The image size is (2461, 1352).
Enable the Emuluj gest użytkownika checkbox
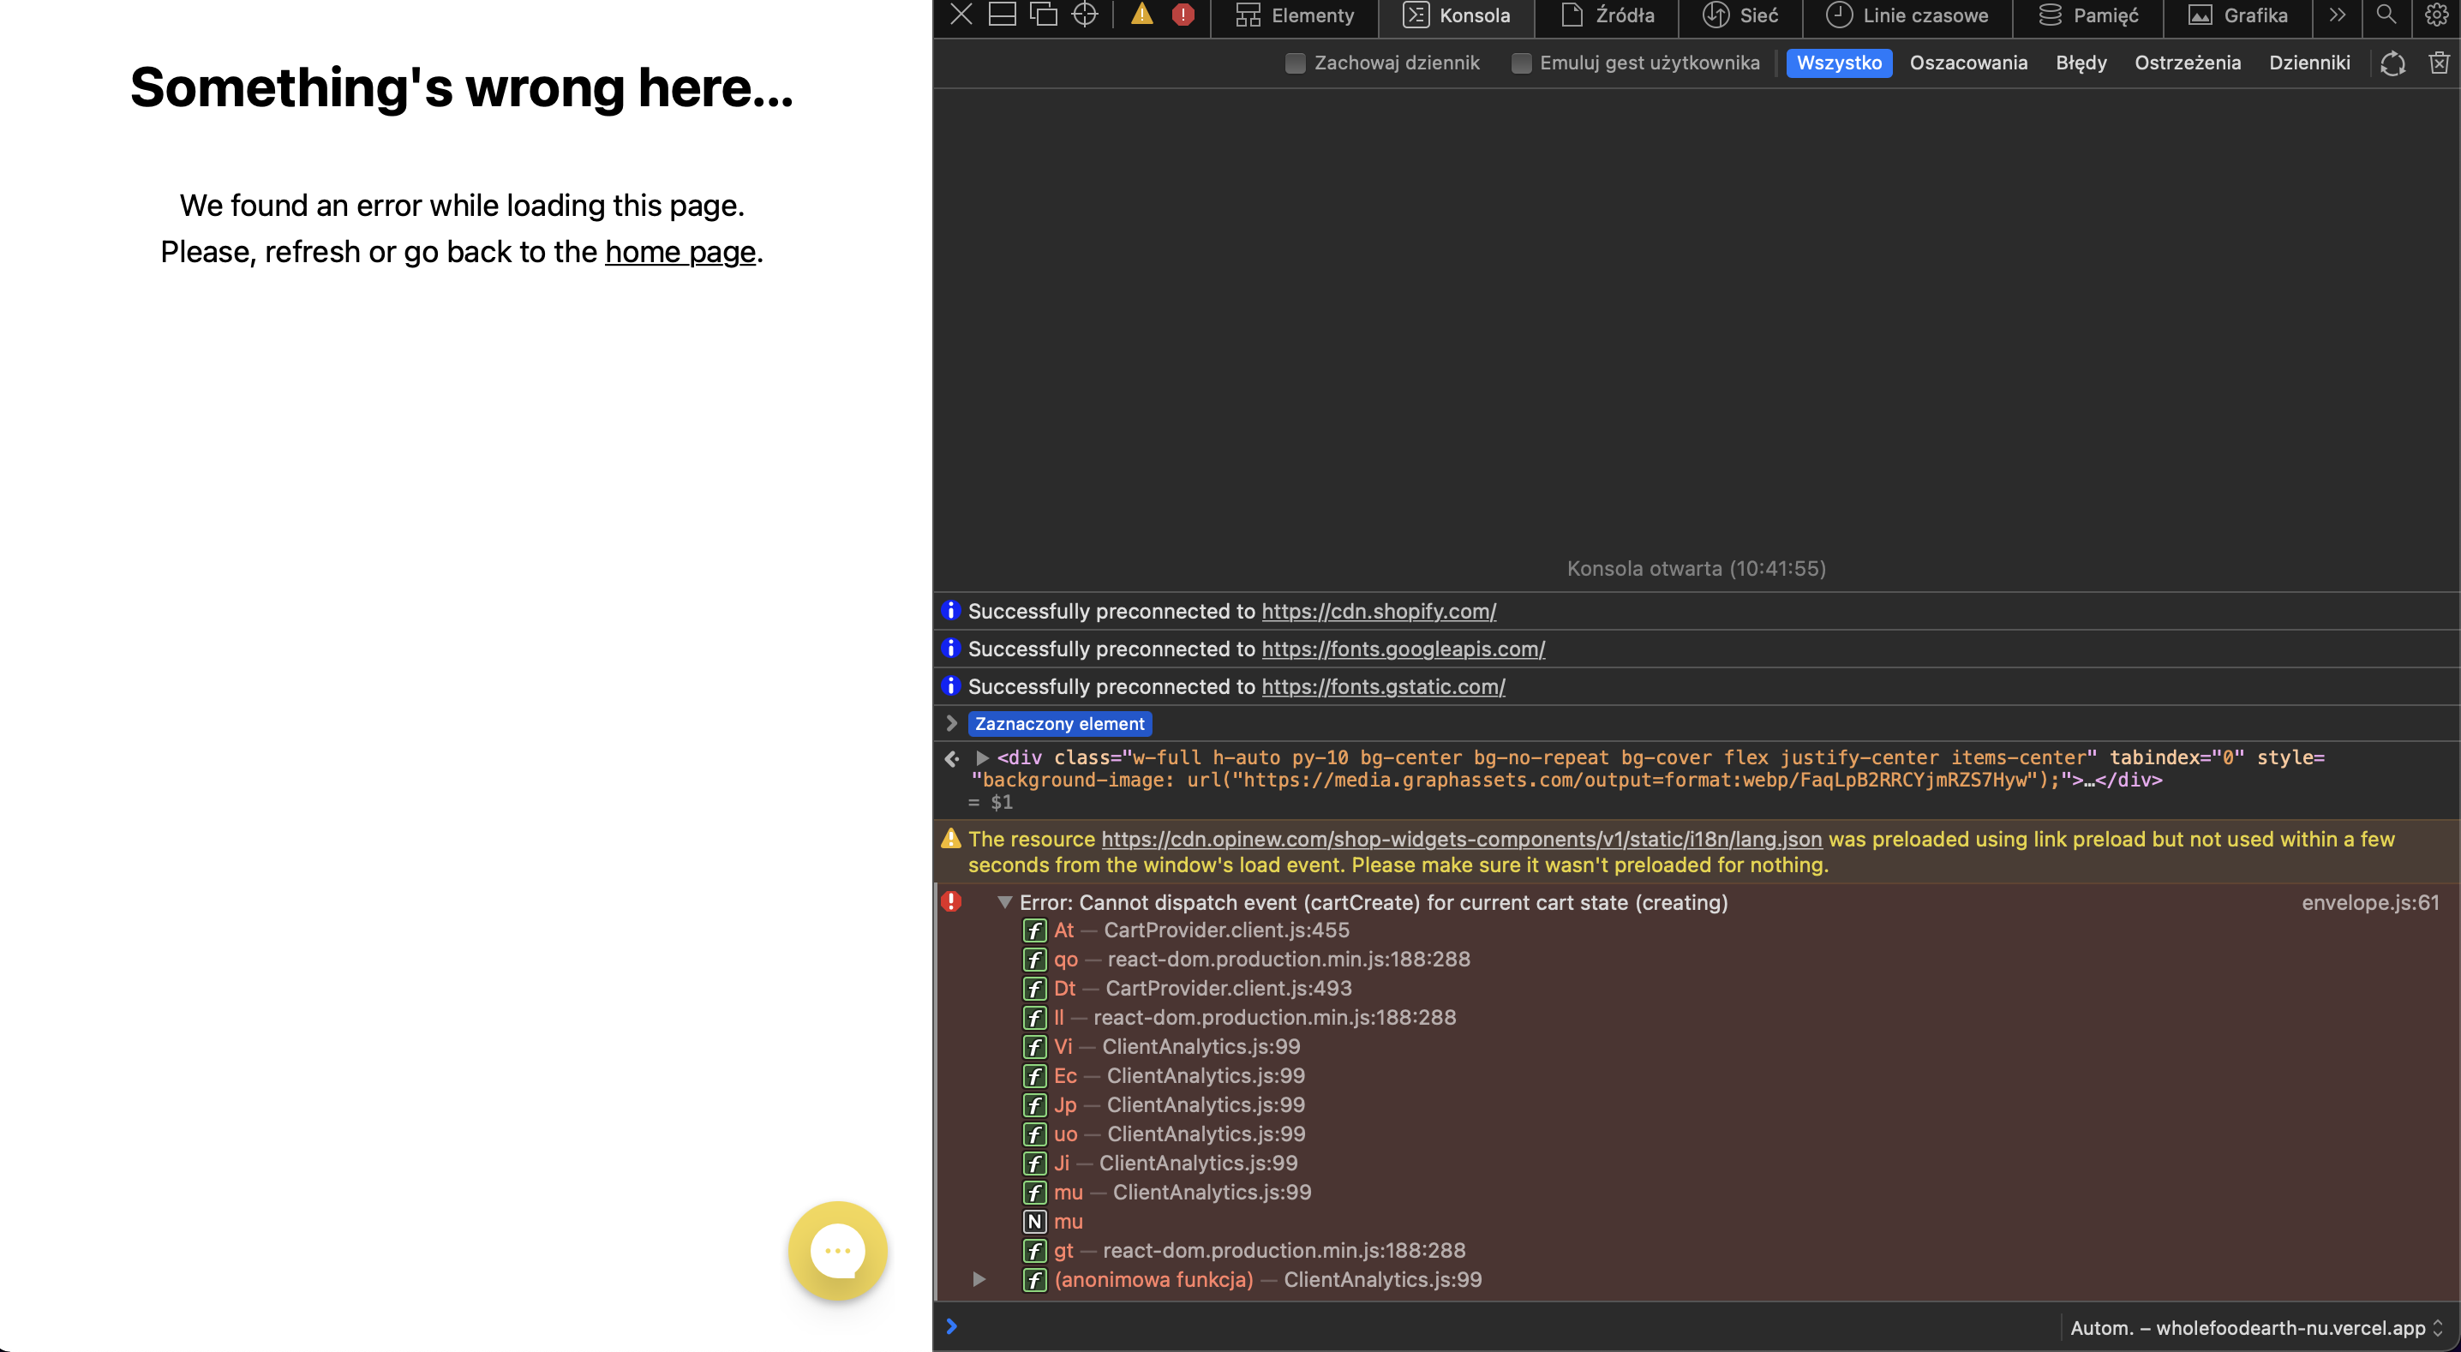point(1521,63)
